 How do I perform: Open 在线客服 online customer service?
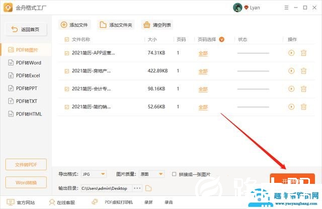pyautogui.click(x=62, y=202)
